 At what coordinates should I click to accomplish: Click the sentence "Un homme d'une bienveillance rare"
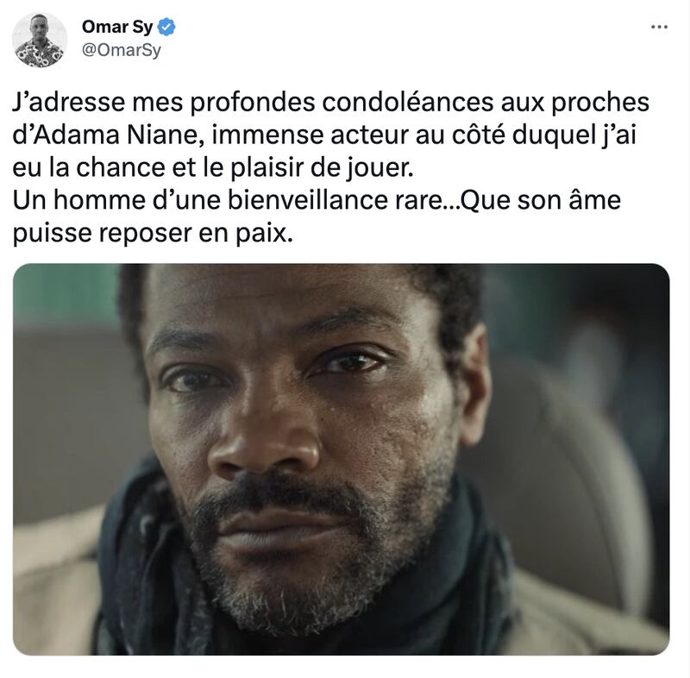click(229, 200)
